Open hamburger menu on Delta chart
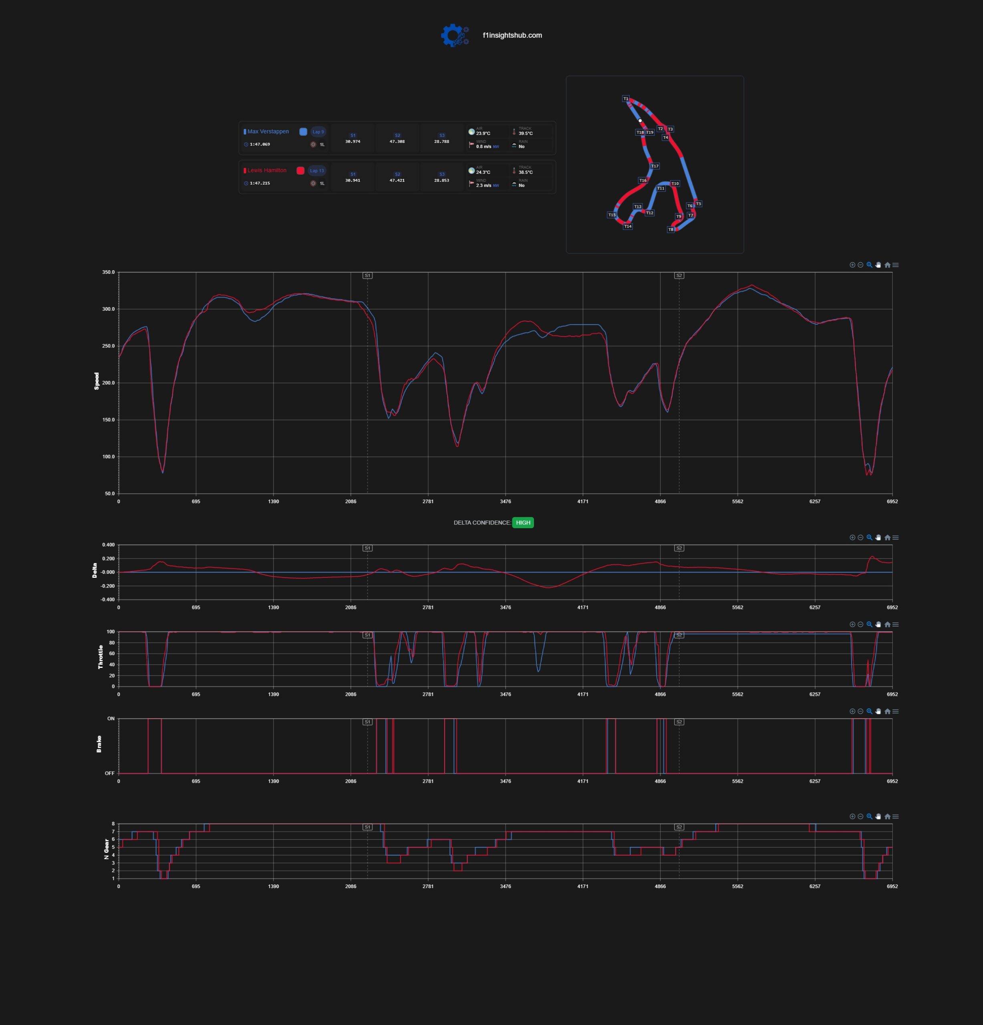 (896, 538)
